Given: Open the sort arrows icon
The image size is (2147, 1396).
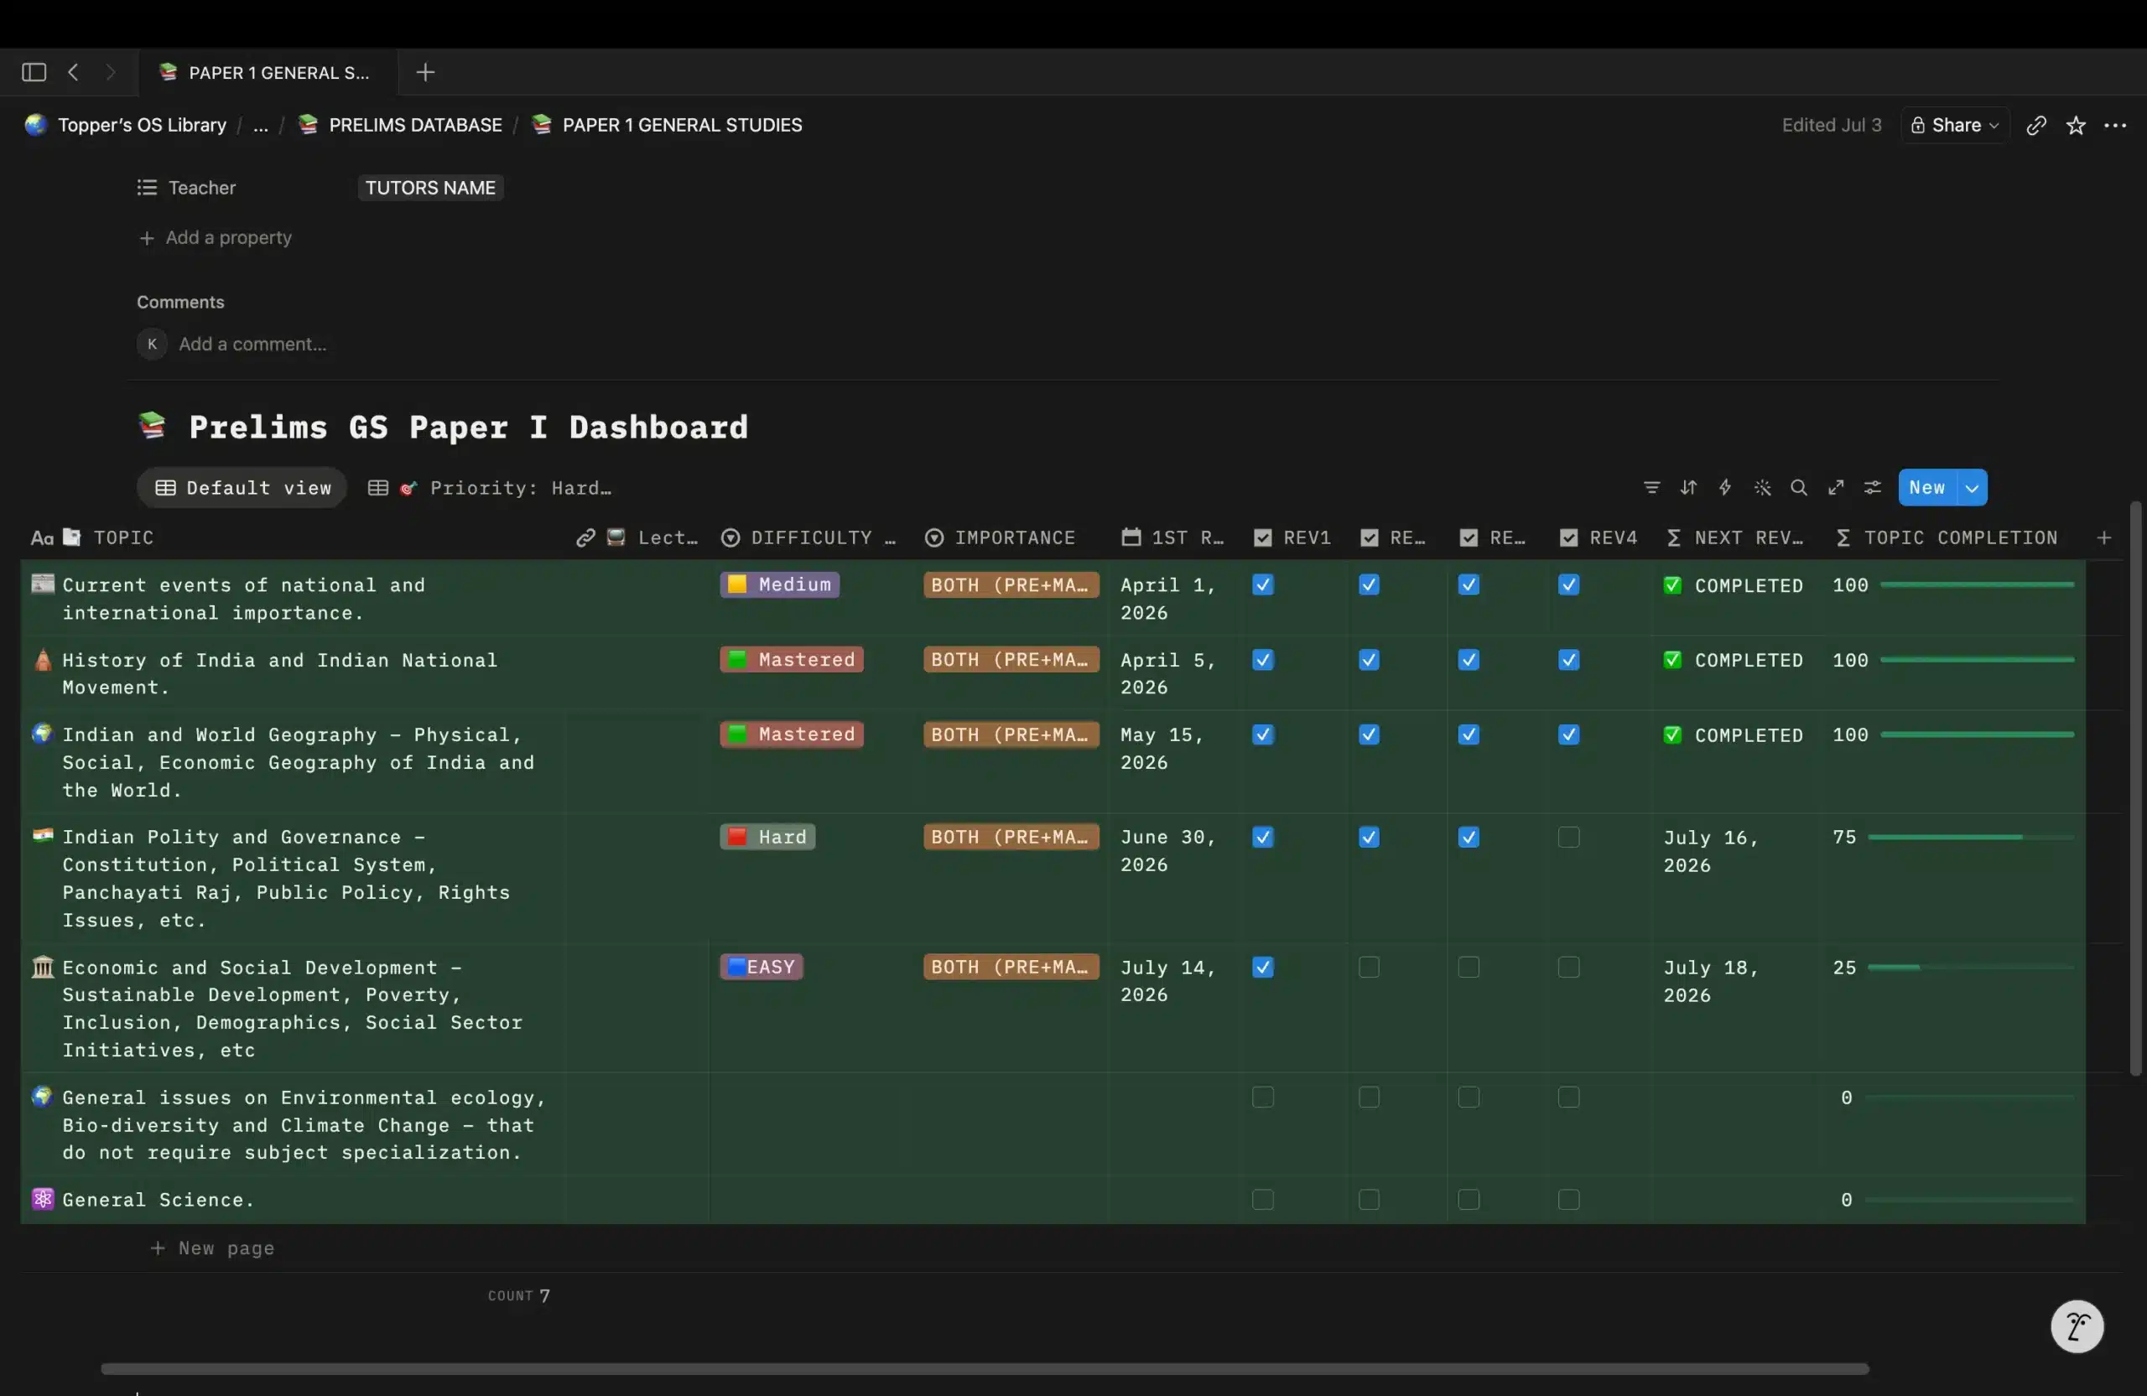Looking at the screenshot, I should (1688, 488).
